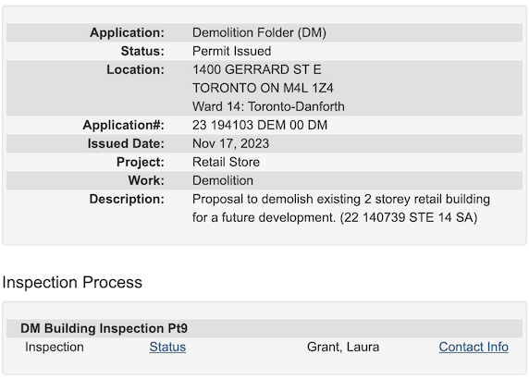Click the reference 22 140739 STE 14 SA
Screen dimensions: 529x379
[x=409, y=217]
